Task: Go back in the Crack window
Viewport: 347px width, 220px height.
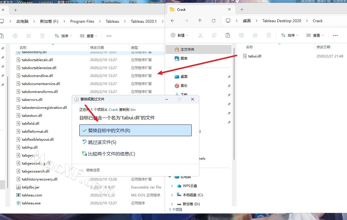Action: [x=173, y=21]
